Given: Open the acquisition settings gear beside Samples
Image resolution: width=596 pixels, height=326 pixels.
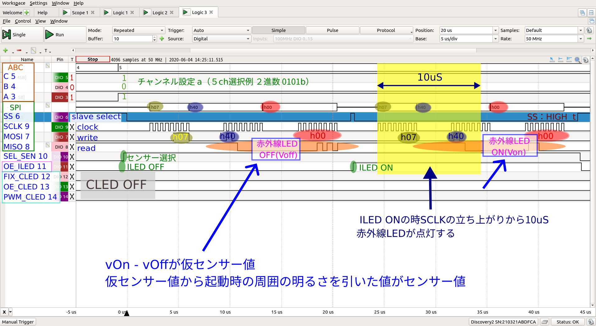Looking at the screenshot, I should pos(589,30).
